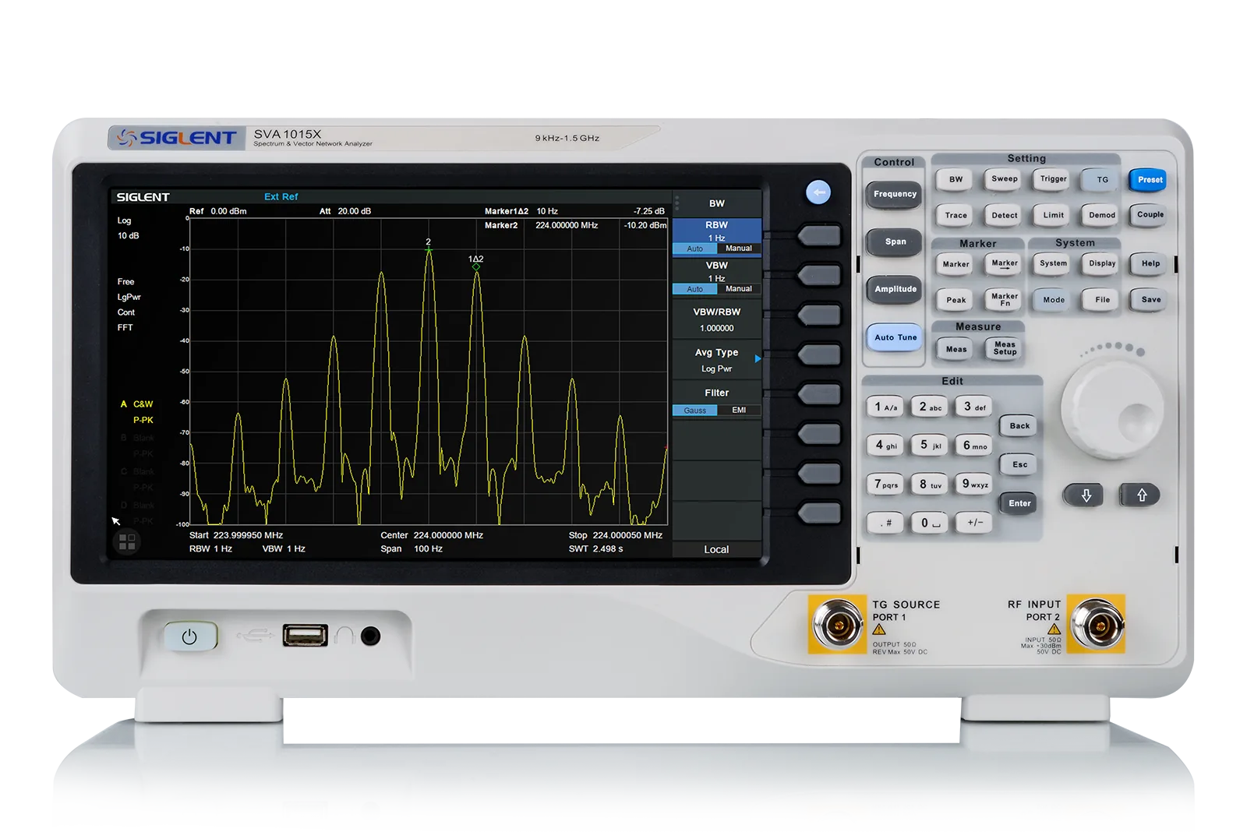Click the Peak key

point(956,300)
